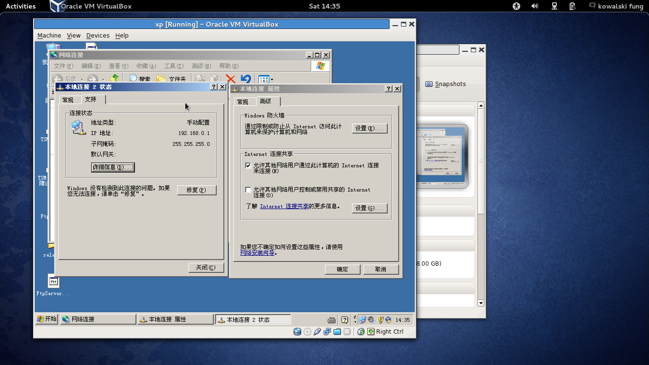Click the 详细信息(D)... button
649x365 pixels.
coord(113,167)
